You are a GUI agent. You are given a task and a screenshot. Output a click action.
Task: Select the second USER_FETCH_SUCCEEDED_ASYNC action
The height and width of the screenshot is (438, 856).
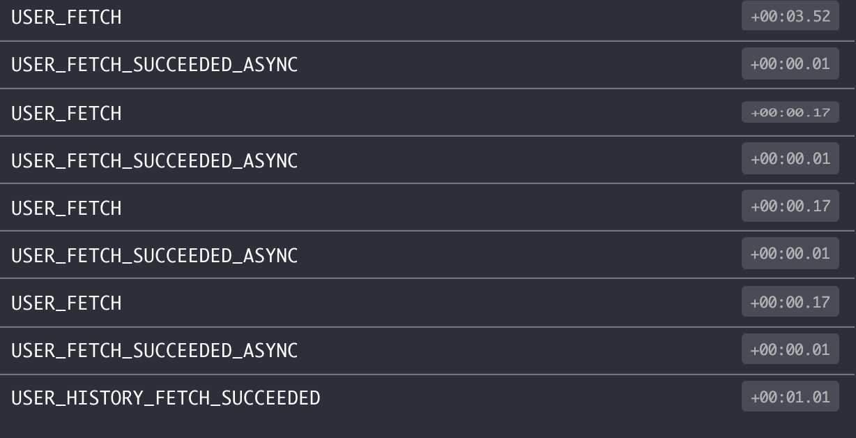click(x=428, y=160)
